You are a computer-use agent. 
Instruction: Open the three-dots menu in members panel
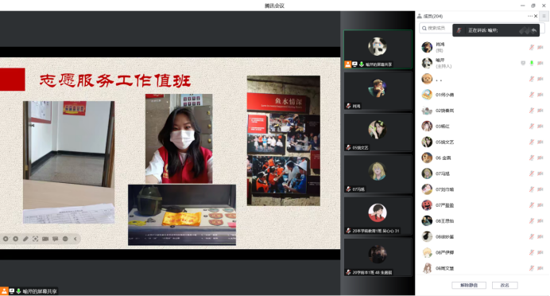point(529,16)
